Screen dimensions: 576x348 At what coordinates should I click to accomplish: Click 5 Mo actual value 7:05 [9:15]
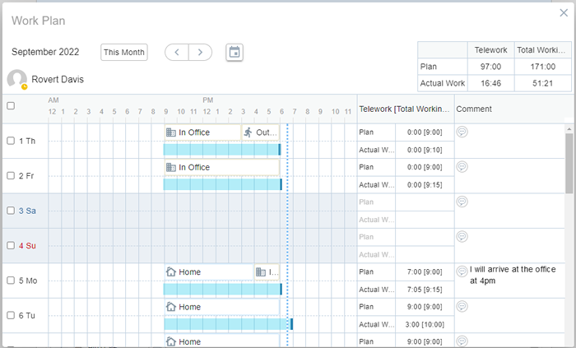click(x=425, y=290)
